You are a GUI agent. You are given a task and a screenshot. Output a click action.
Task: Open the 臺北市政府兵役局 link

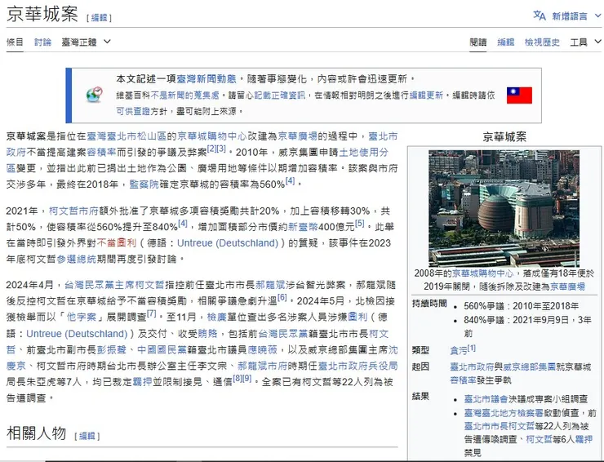point(358,366)
